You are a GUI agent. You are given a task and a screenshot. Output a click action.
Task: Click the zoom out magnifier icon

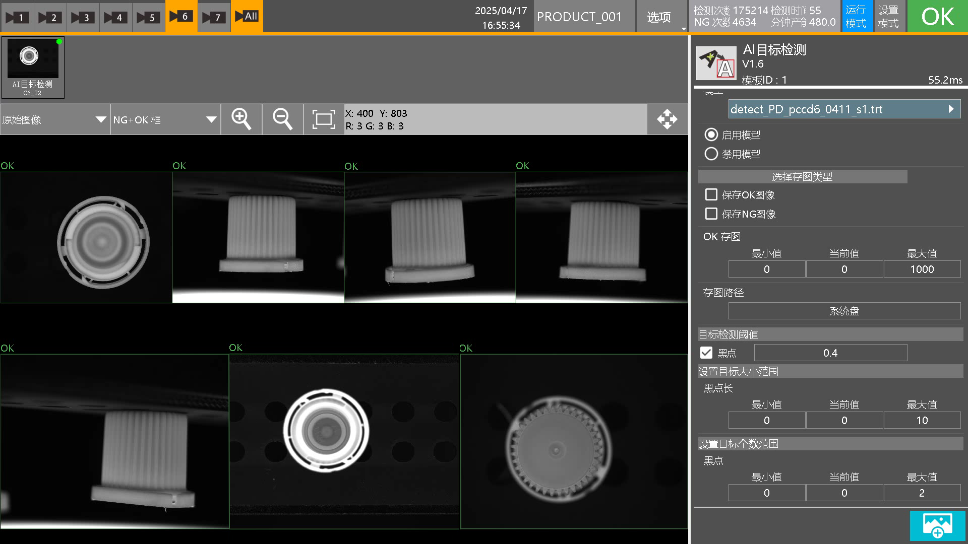(282, 119)
